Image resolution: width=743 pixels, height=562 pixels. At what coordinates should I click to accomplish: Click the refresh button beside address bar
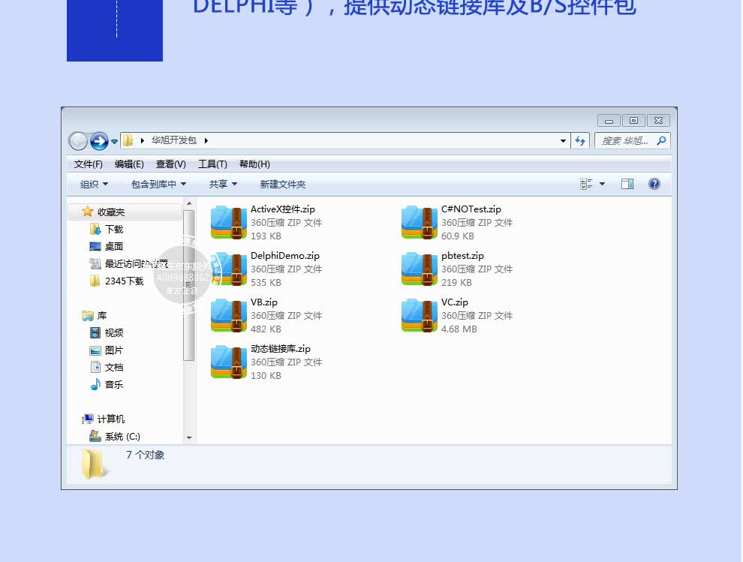pyautogui.click(x=580, y=140)
